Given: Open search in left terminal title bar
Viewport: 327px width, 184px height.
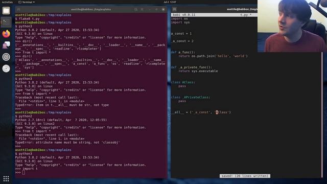Looking at the screenshot, I should click(136, 9).
